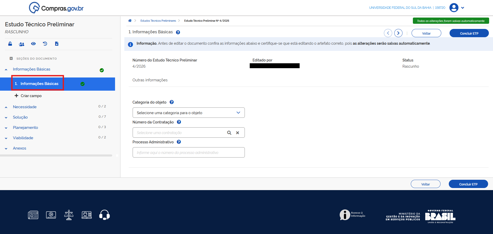Viewport: 493px width, 234px height.
Task: Select the Viabilidade section in sidebar
Action: (x=23, y=138)
